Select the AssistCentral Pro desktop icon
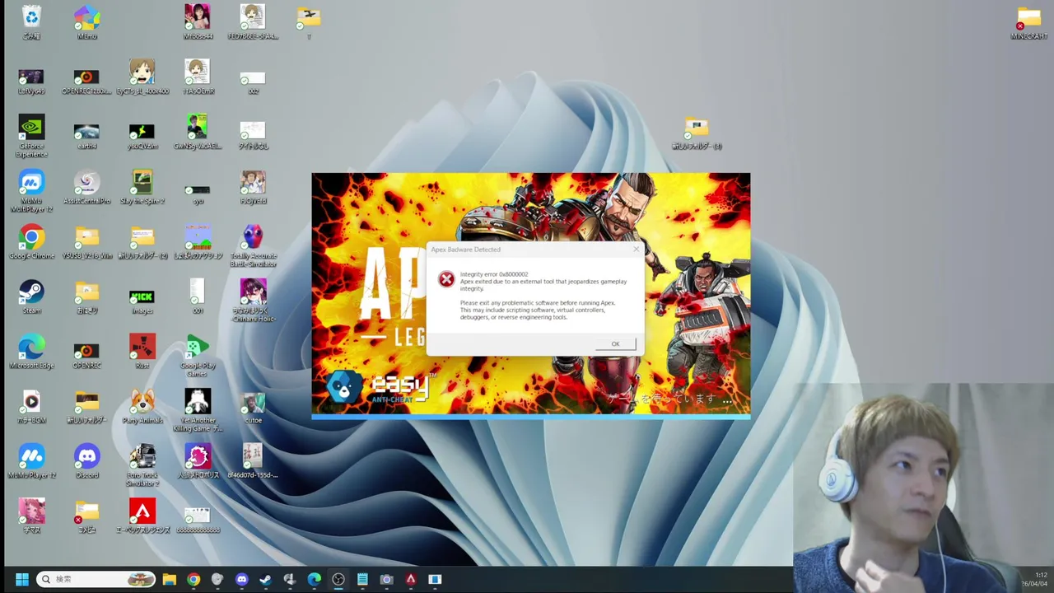Screen dimensions: 1054x593 pos(86,187)
